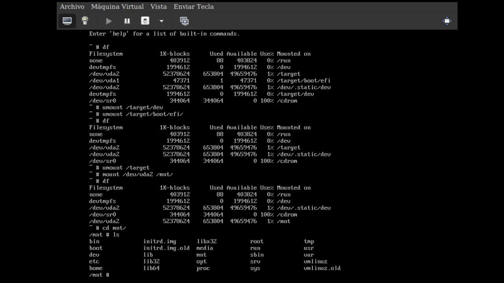Click "sys" in the ls listing

click(255, 268)
